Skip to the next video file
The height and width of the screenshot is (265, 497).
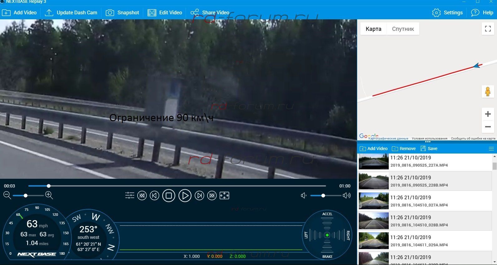(x=212, y=196)
